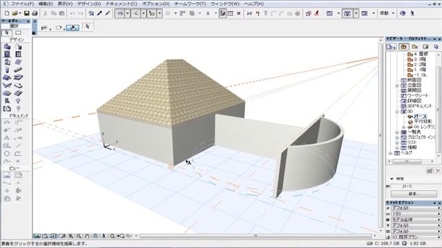Collapse the 特性 properties section triangle
The width and height of the screenshot is (442, 248).
coord(392,179)
